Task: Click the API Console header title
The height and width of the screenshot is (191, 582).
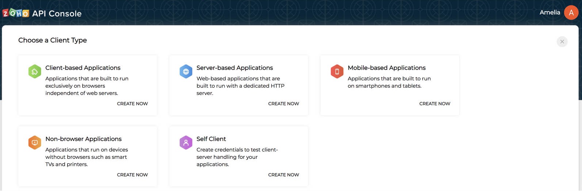Action: 57,14
